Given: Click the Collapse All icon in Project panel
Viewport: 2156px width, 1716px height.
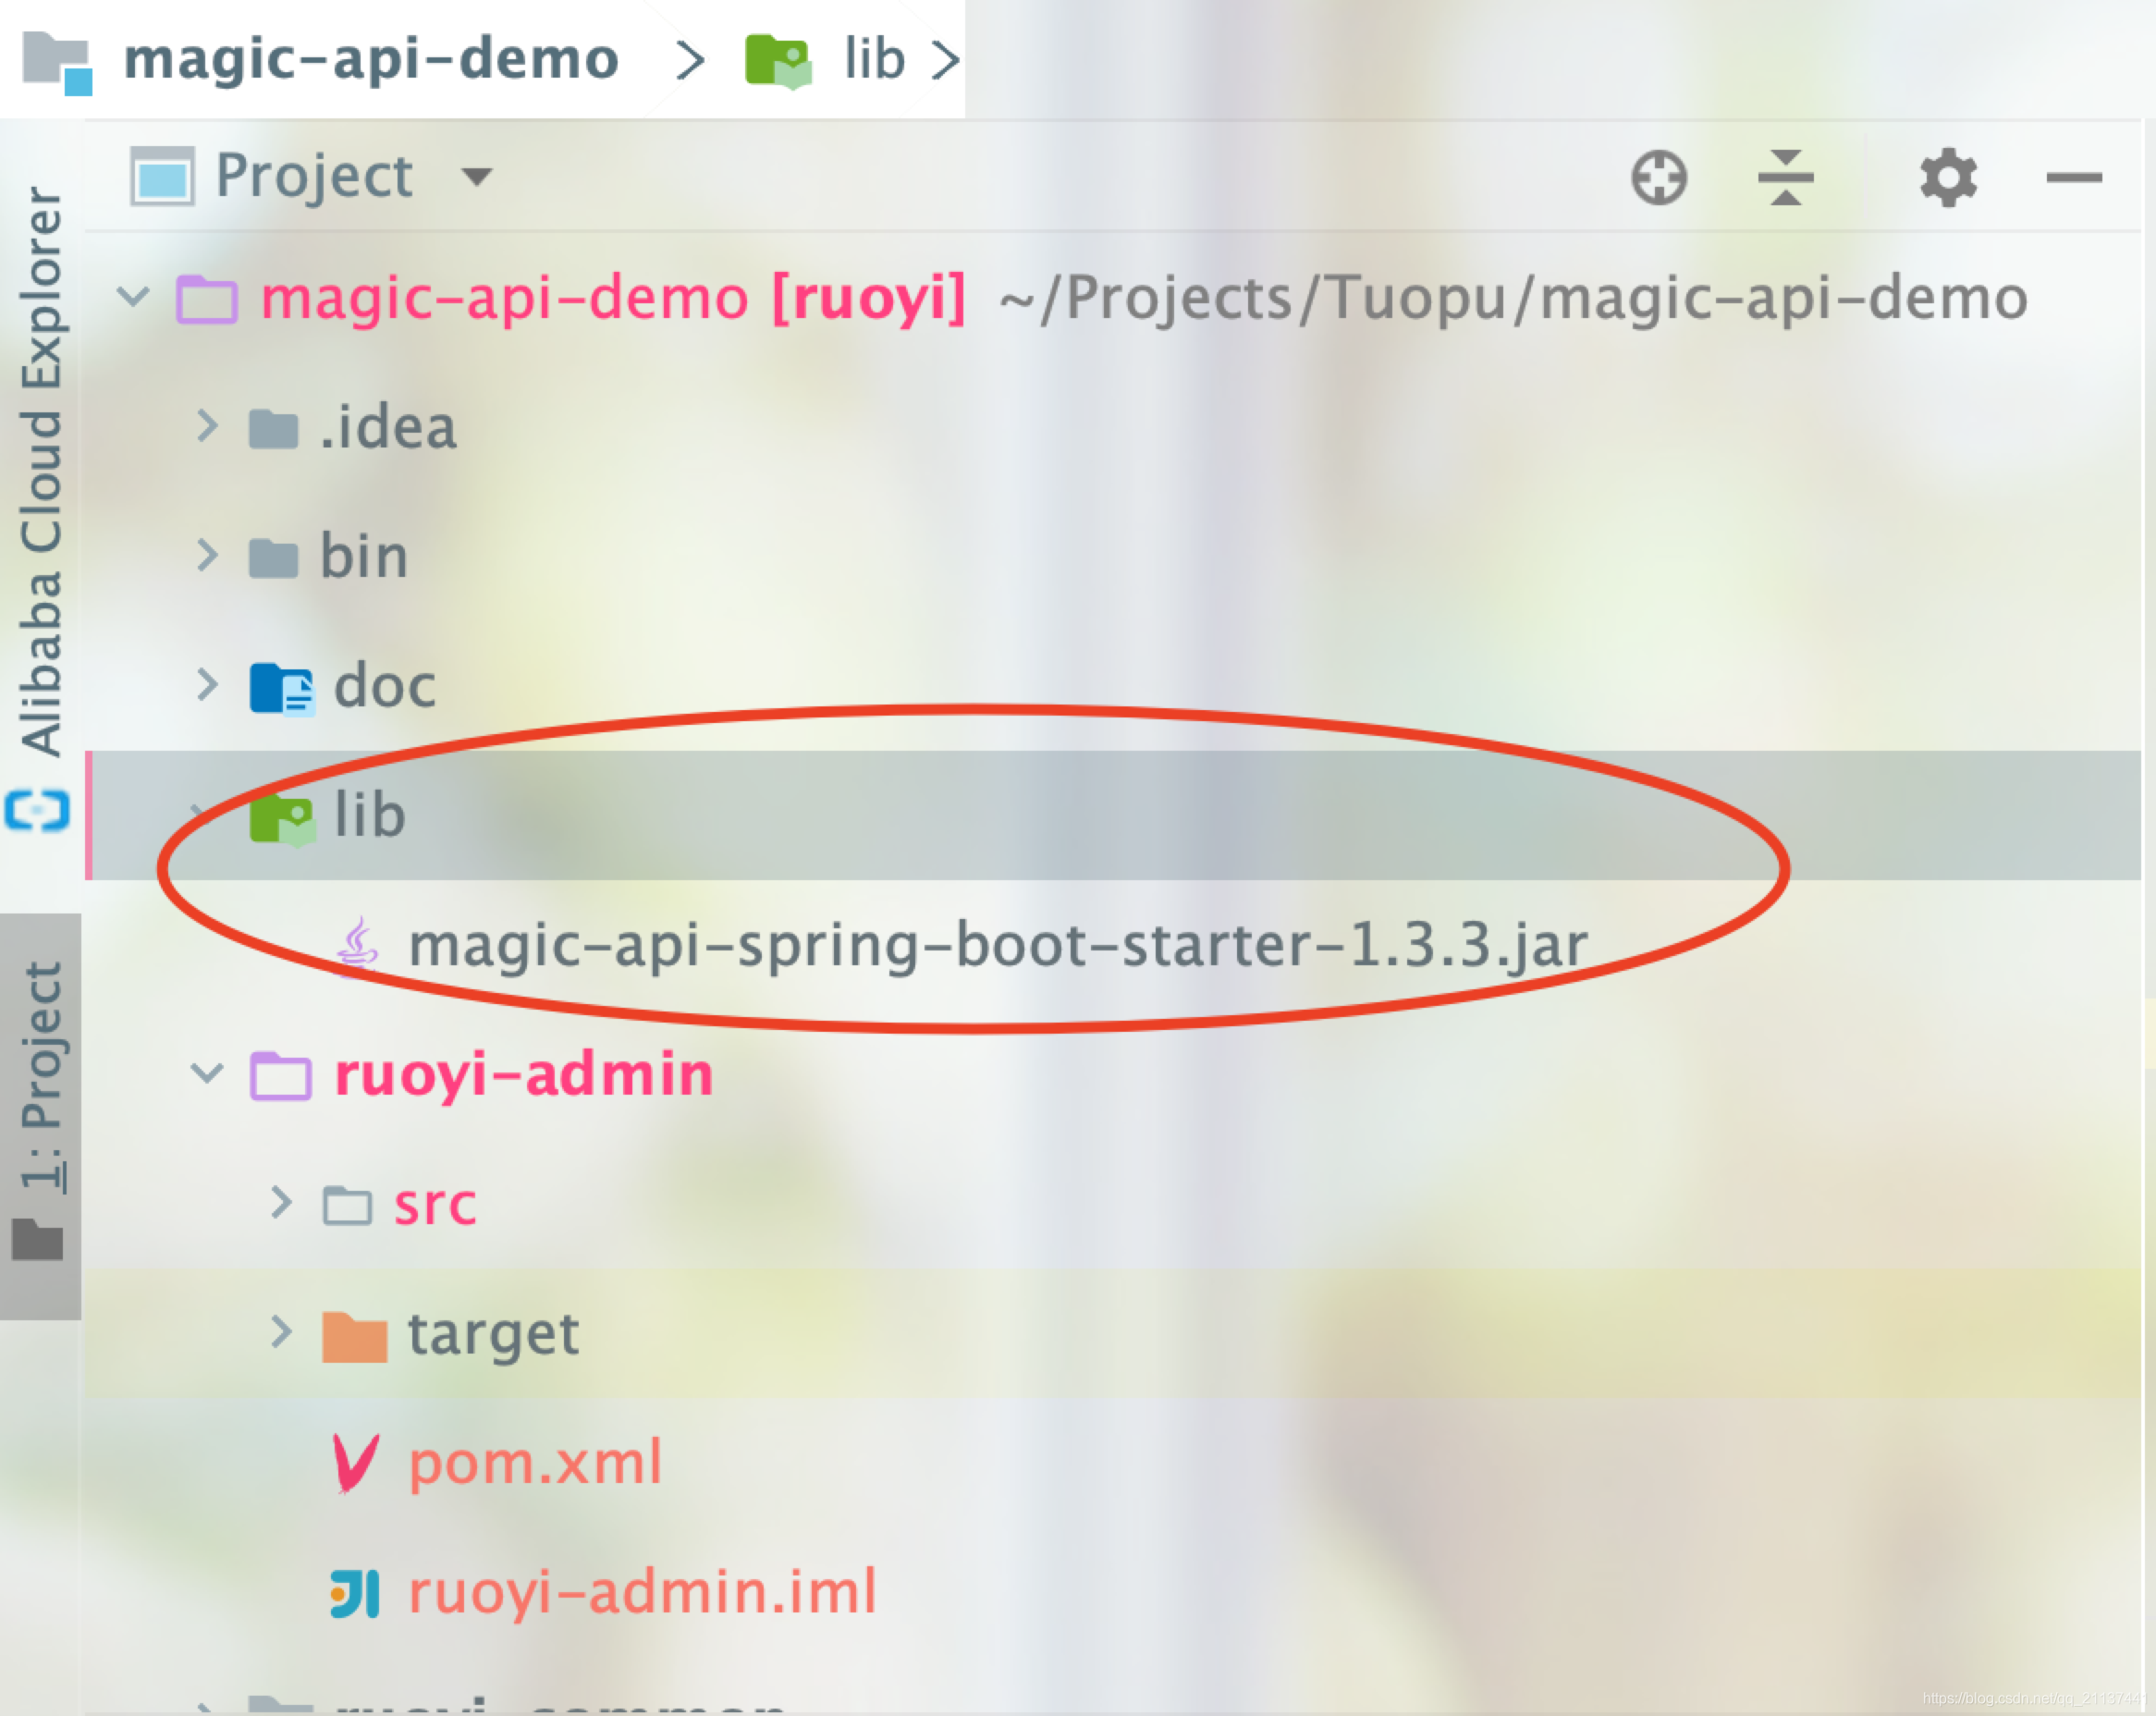Looking at the screenshot, I should 1785,178.
